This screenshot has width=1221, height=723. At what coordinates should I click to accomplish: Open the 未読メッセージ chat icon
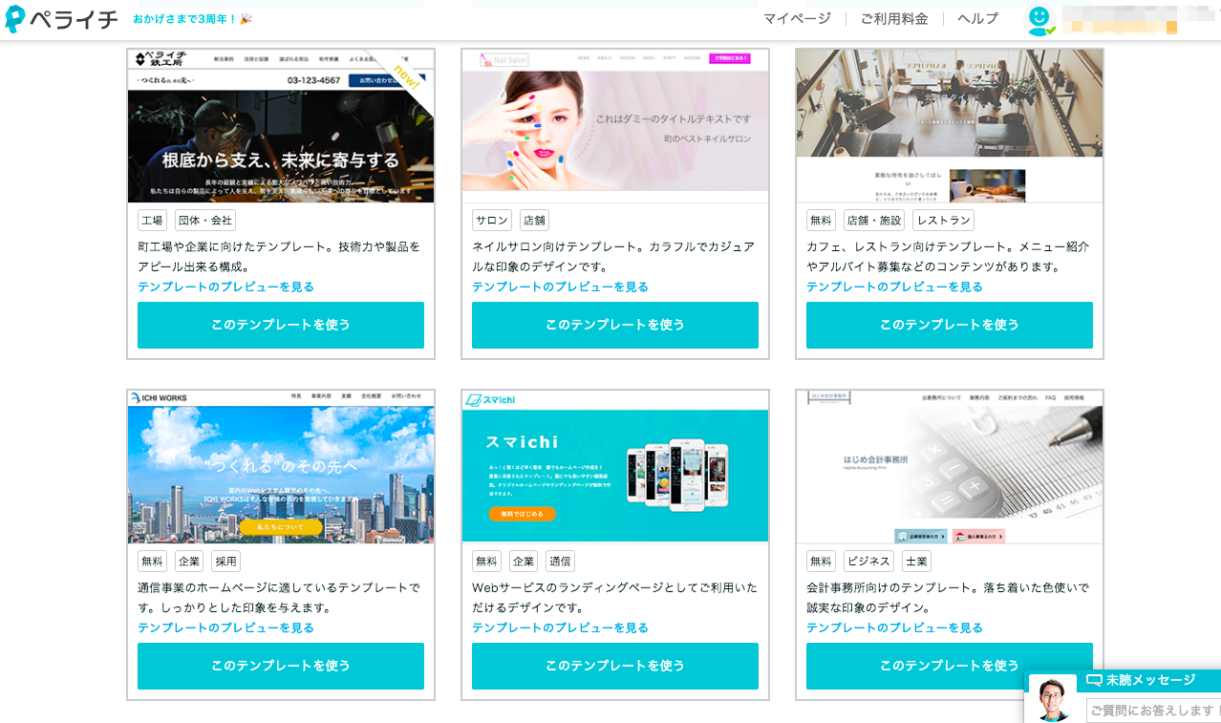point(1095,680)
